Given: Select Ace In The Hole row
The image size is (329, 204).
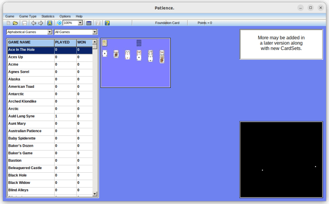Looking at the screenshot, I should [x=50, y=50].
